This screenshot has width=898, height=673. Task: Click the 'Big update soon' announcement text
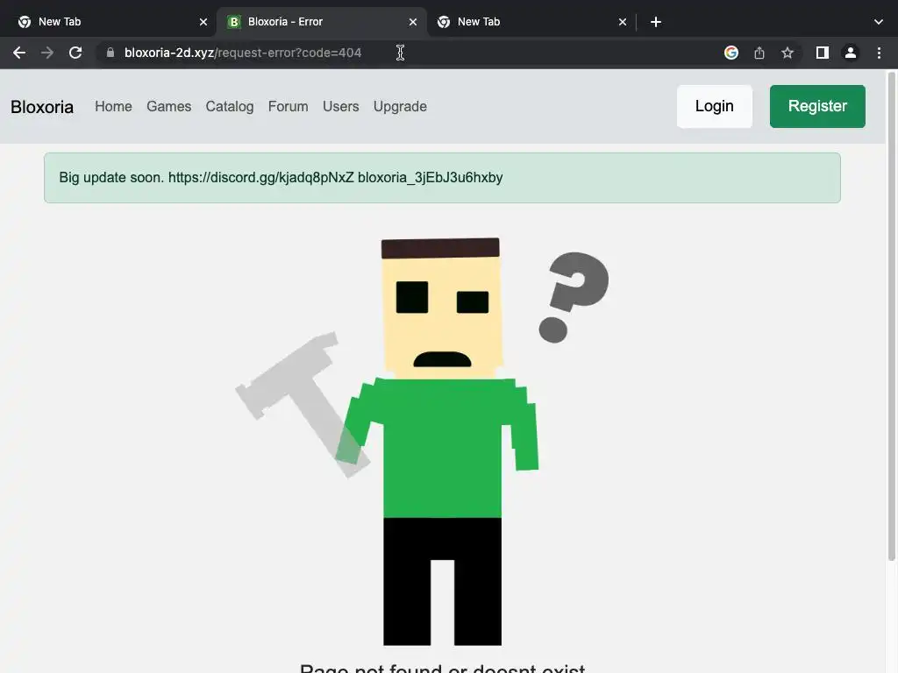click(x=281, y=177)
